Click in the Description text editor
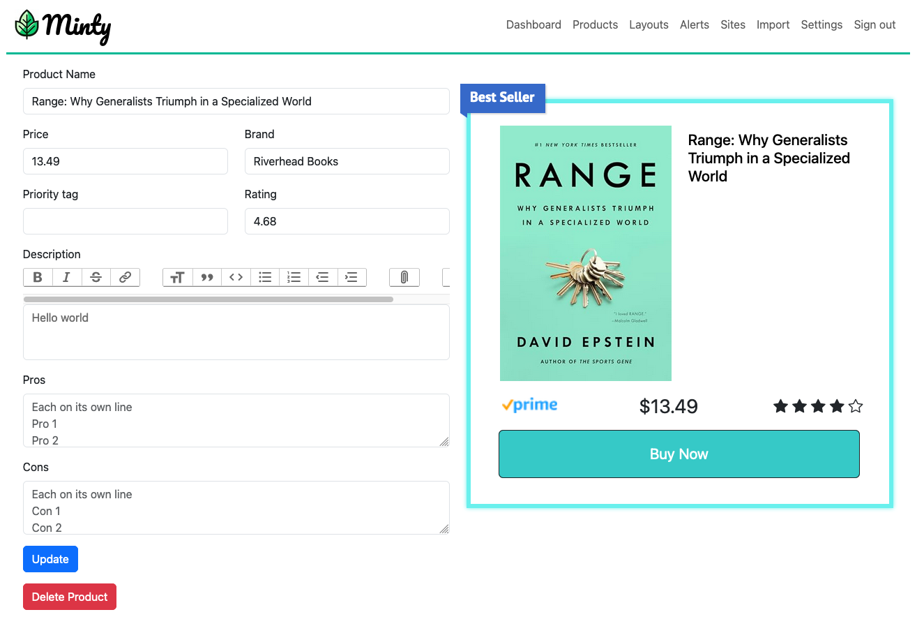 click(x=236, y=332)
